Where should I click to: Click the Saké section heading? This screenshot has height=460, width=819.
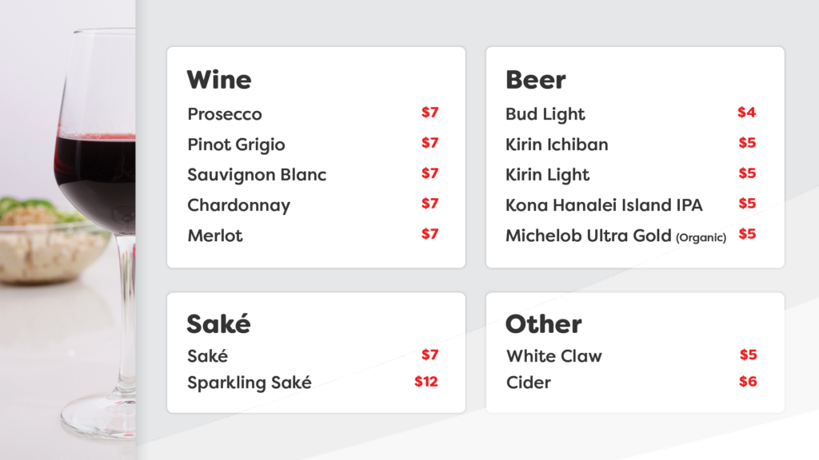click(219, 323)
